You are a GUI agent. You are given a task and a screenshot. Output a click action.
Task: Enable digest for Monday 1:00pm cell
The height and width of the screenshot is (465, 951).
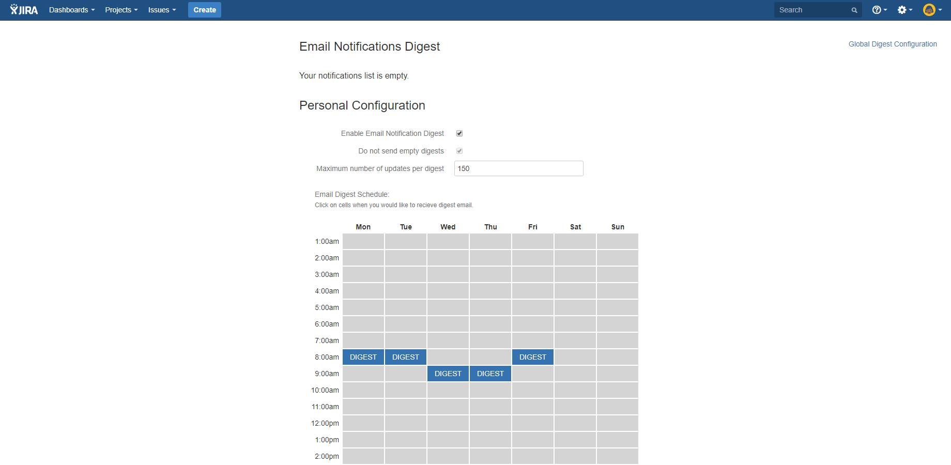(x=363, y=440)
